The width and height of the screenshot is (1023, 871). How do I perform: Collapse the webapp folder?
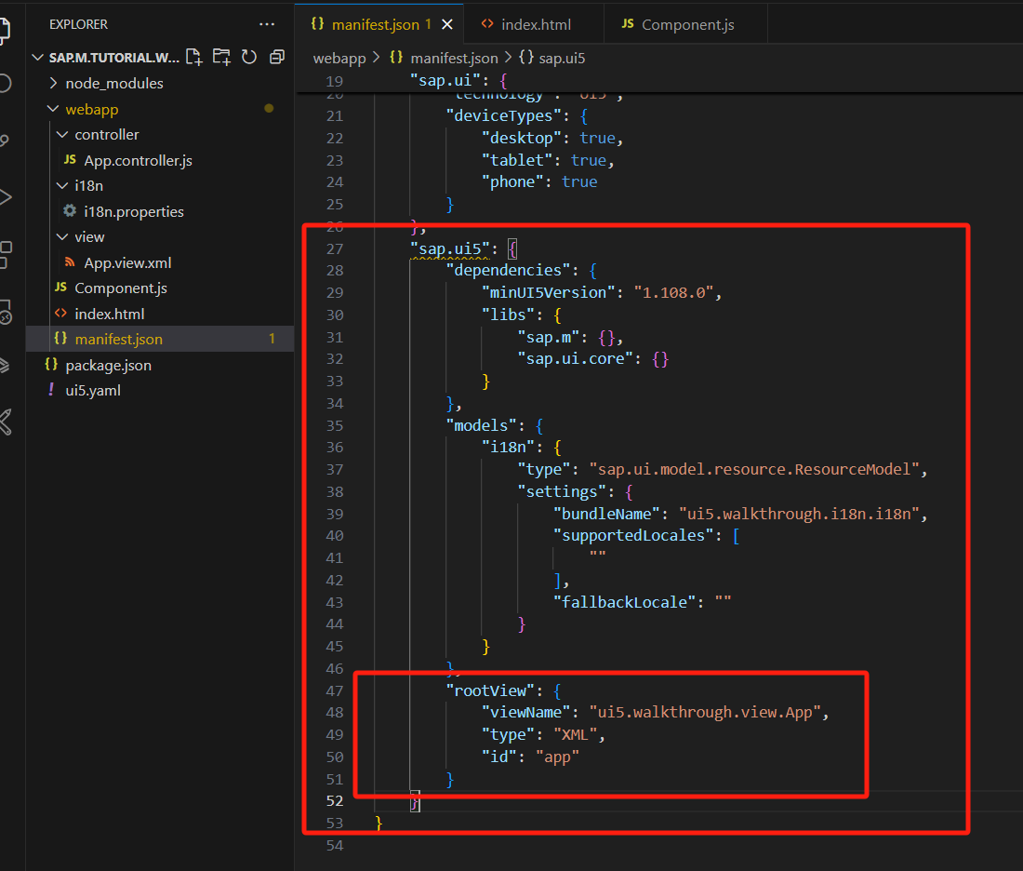(91, 109)
